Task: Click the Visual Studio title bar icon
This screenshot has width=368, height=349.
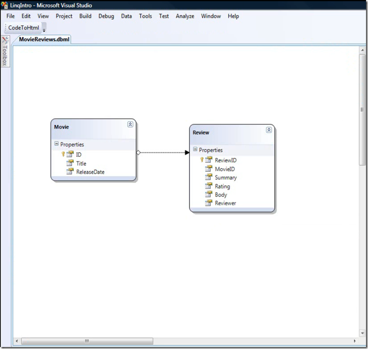Action: [x=4, y=5]
